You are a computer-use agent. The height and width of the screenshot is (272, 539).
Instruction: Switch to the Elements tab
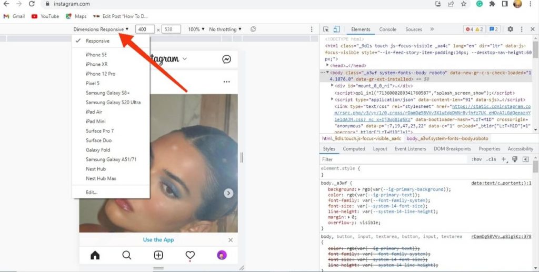(x=361, y=29)
